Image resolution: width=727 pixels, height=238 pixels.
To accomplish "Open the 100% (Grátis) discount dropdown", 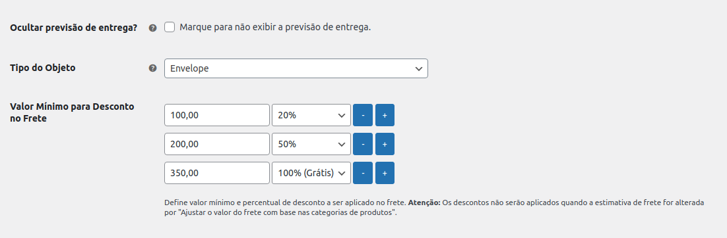I will pos(311,173).
